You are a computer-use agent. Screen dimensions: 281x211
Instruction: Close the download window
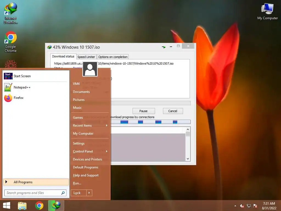pyautogui.click(x=188, y=46)
